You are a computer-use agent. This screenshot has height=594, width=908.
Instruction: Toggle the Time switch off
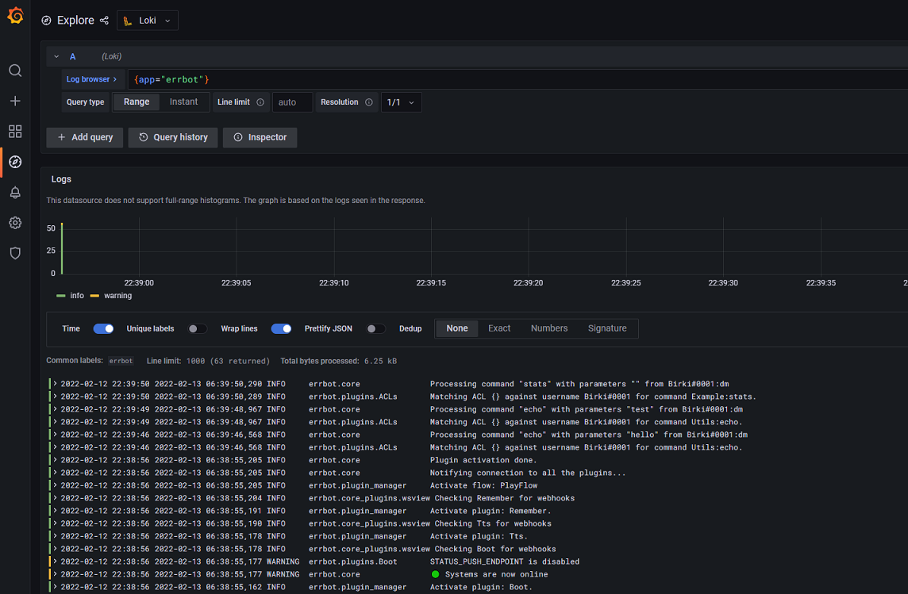click(103, 328)
